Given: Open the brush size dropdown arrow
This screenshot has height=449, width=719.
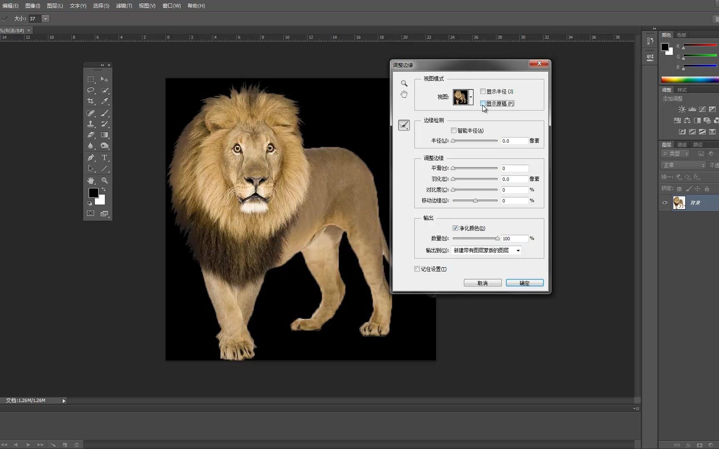Looking at the screenshot, I should pyautogui.click(x=45, y=19).
